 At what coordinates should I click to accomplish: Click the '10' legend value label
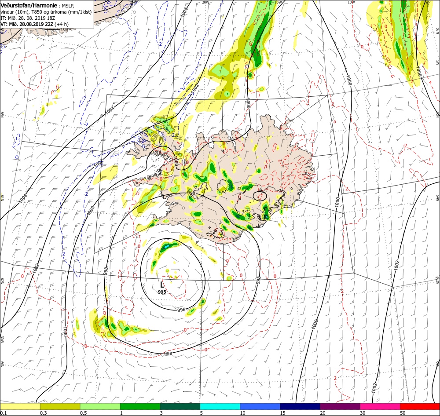click(x=243, y=413)
